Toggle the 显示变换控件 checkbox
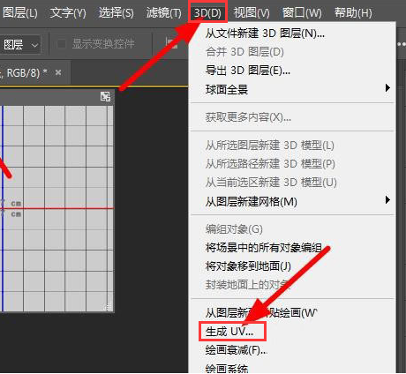This screenshot has width=406, height=374. pyautogui.click(x=61, y=44)
